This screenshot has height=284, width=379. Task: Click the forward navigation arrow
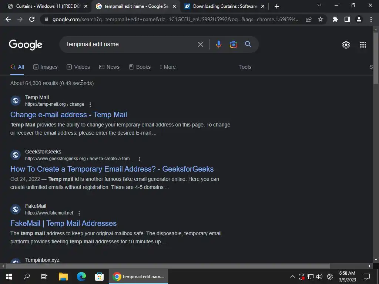point(20,19)
